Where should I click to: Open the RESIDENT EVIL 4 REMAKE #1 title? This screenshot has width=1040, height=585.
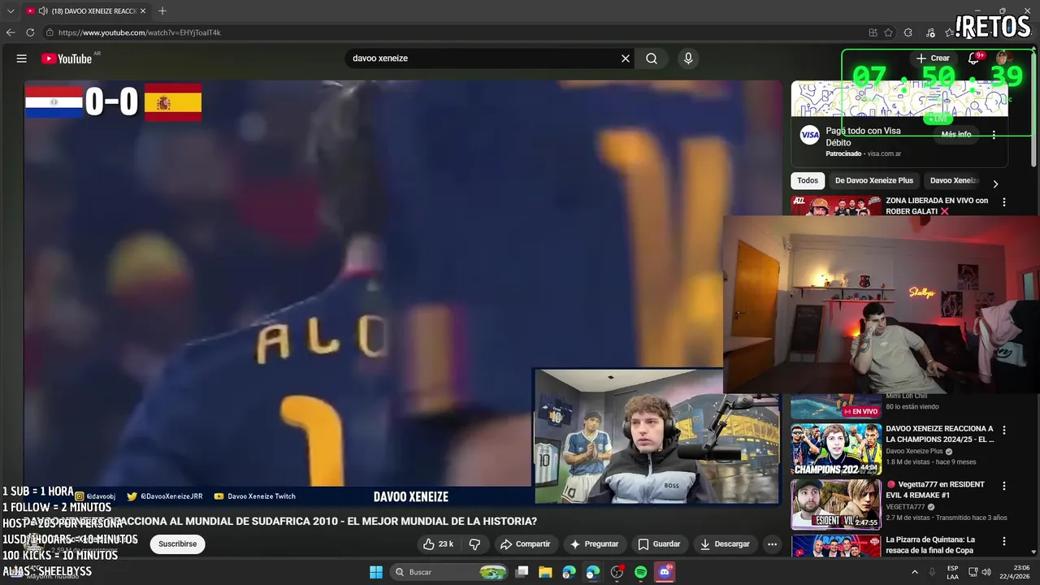click(x=935, y=489)
